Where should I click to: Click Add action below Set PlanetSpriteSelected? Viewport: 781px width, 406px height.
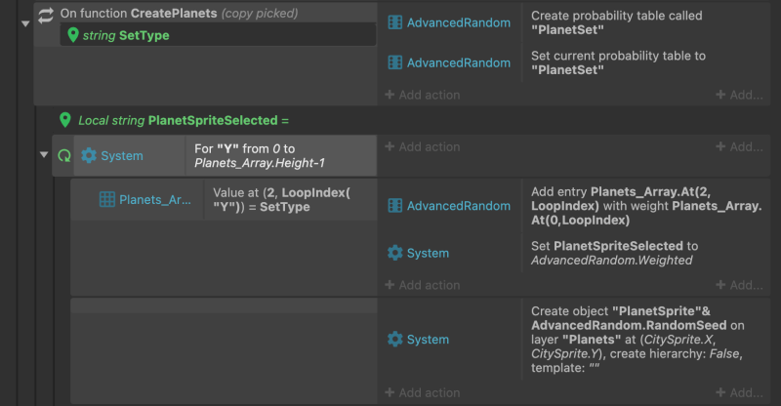tap(423, 285)
